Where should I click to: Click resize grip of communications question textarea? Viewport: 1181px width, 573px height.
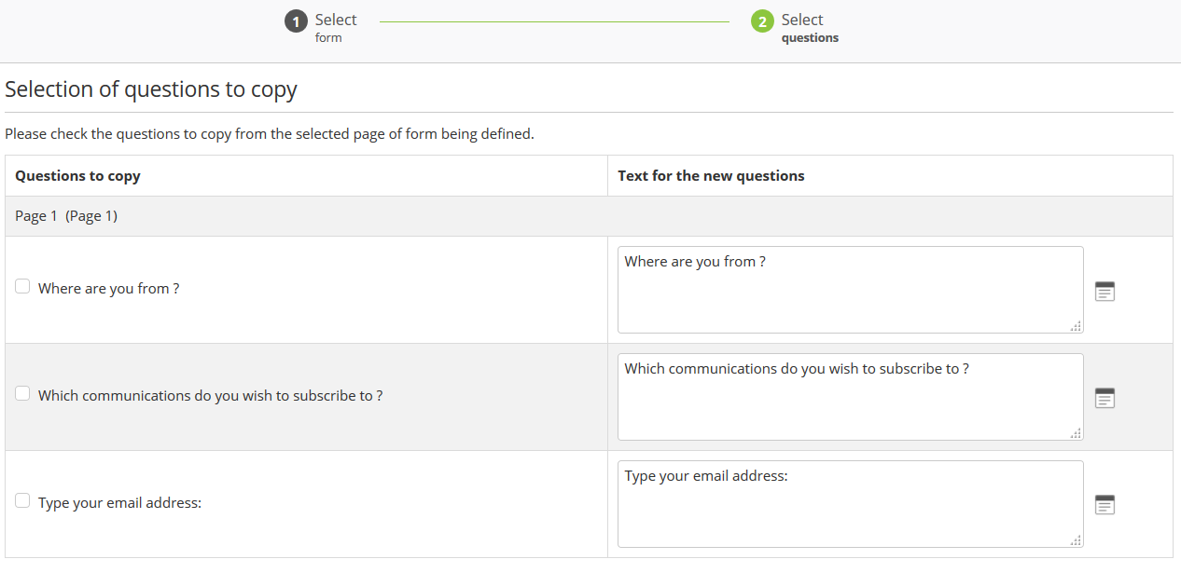pos(1076,433)
